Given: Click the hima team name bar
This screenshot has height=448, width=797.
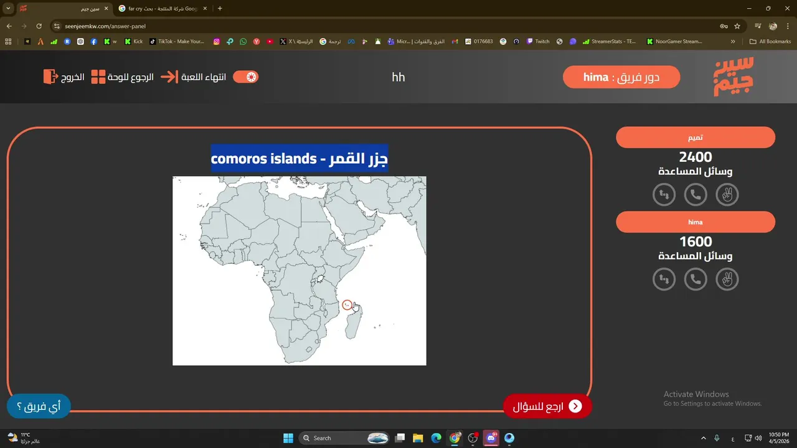Looking at the screenshot, I should pyautogui.click(x=696, y=222).
